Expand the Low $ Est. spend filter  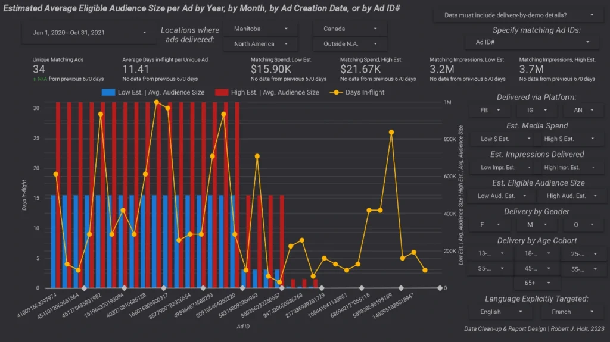pos(503,139)
